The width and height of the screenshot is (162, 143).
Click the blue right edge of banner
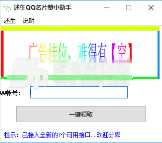pos(158,55)
